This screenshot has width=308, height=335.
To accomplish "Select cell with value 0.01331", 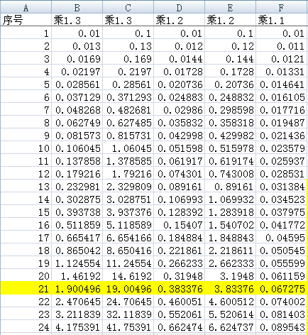I will pos(282,72).
